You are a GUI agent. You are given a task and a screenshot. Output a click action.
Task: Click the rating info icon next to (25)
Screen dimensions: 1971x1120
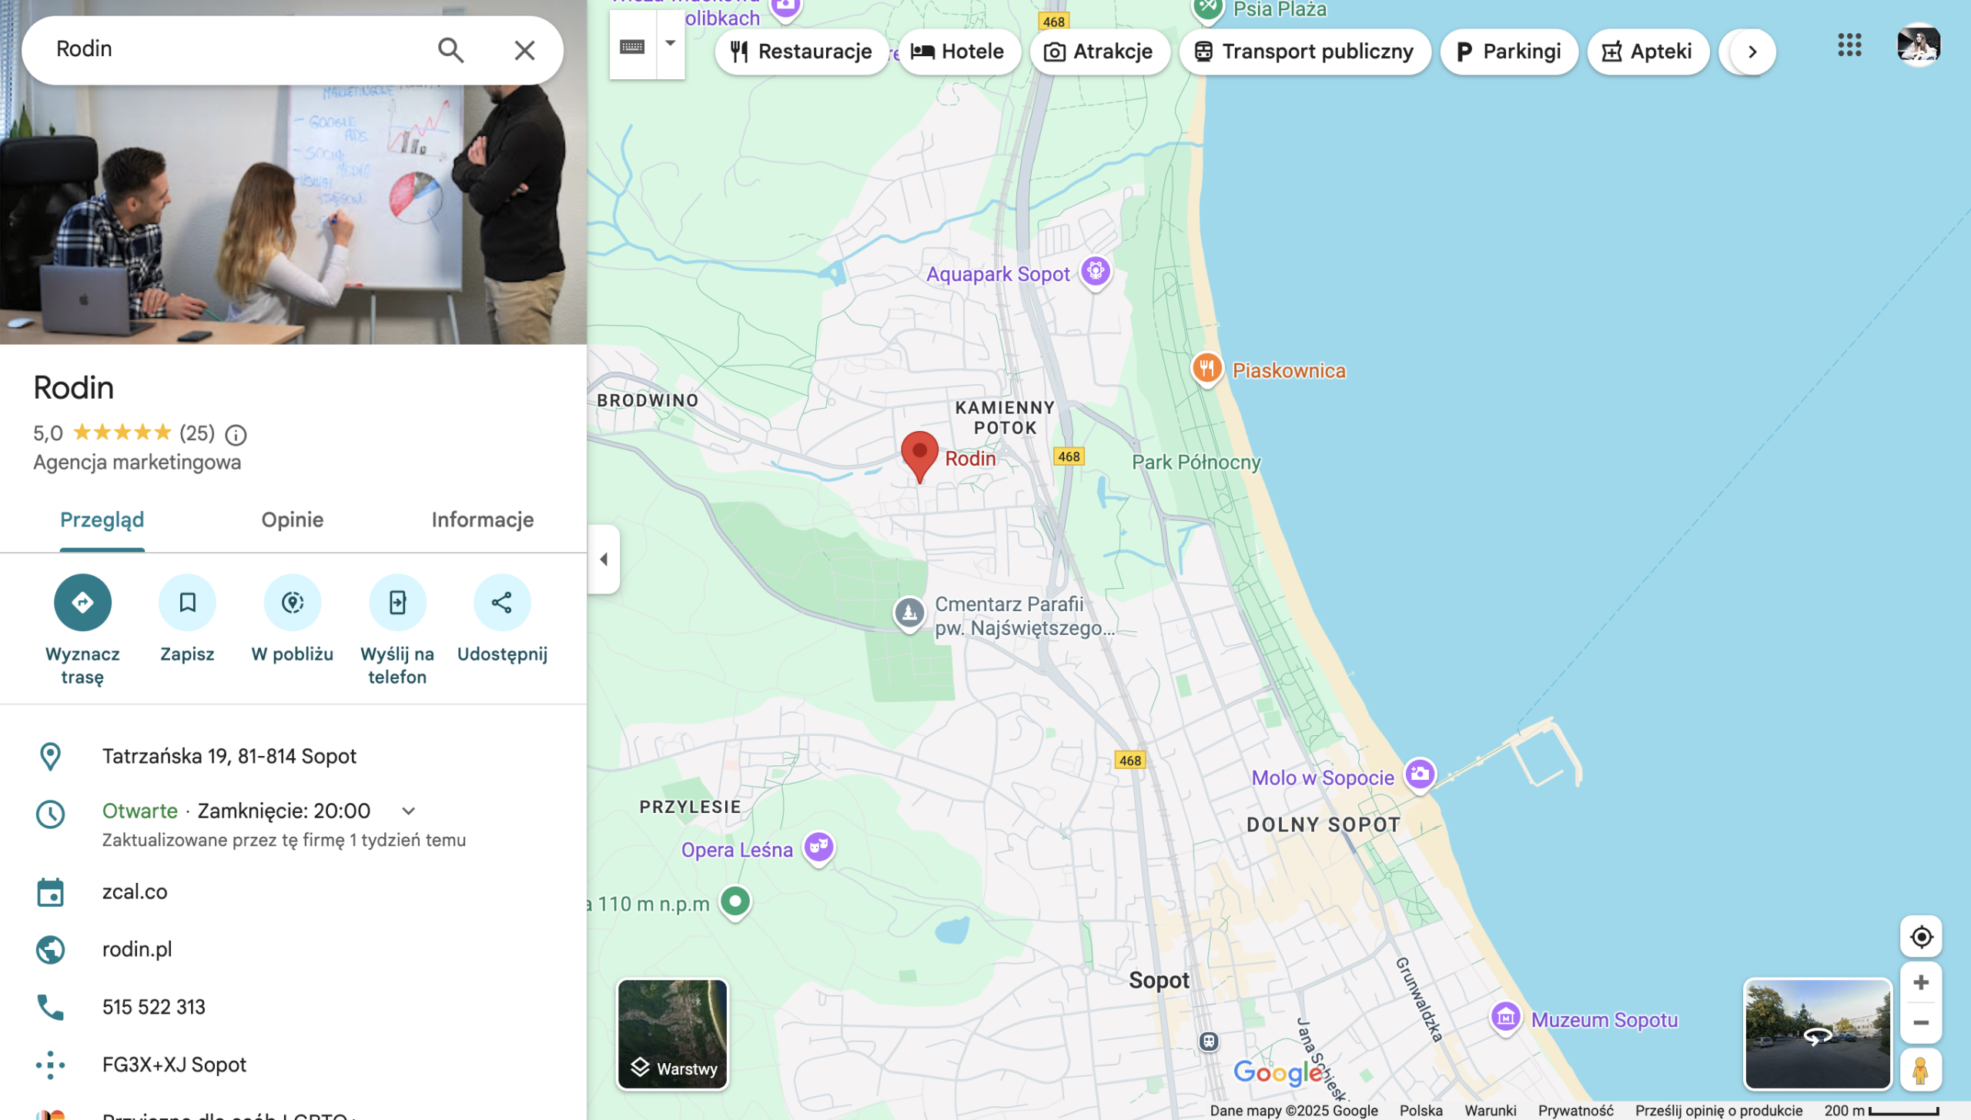236,435
